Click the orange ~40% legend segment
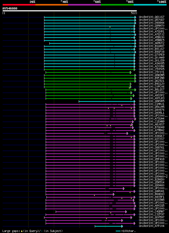 52,4
